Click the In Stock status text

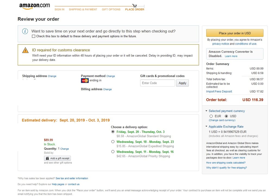tap(50, 144)
